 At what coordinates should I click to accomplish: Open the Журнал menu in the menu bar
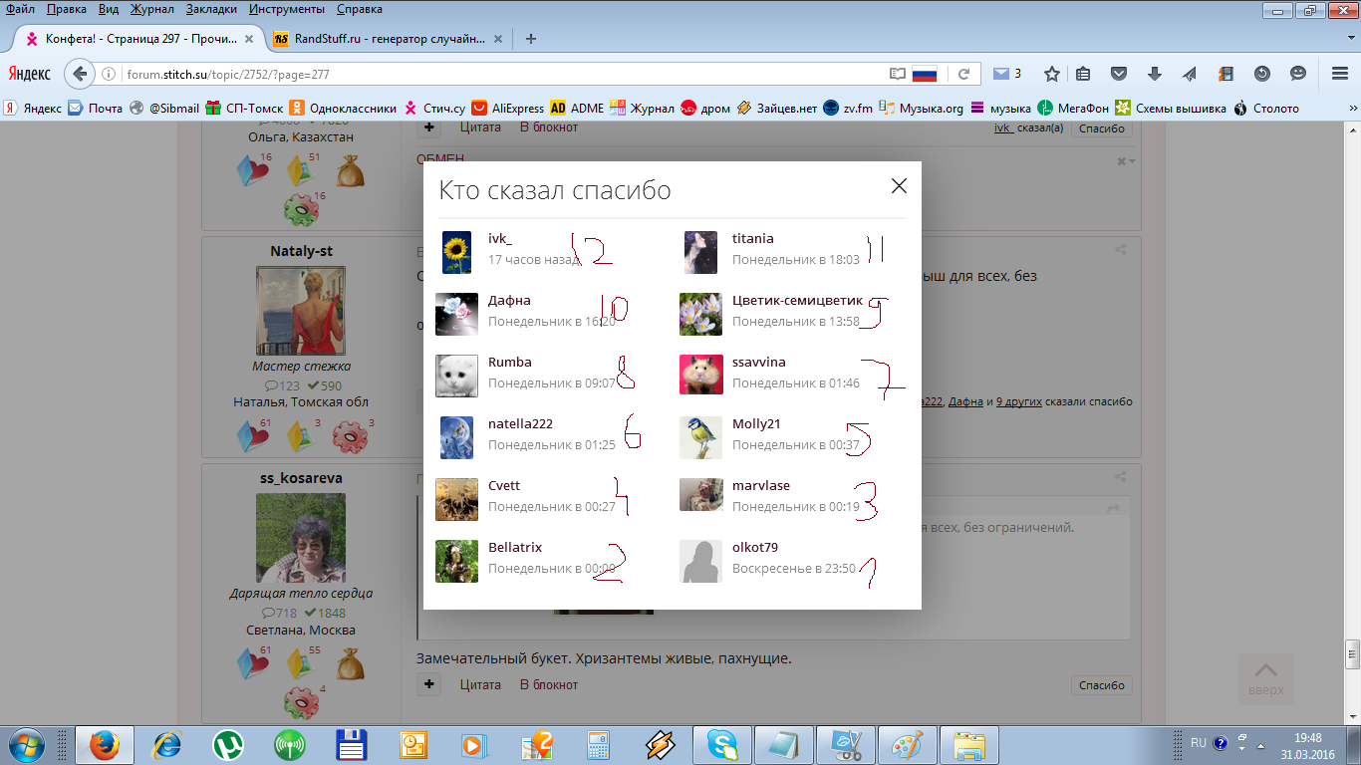[x=151, y=9]
